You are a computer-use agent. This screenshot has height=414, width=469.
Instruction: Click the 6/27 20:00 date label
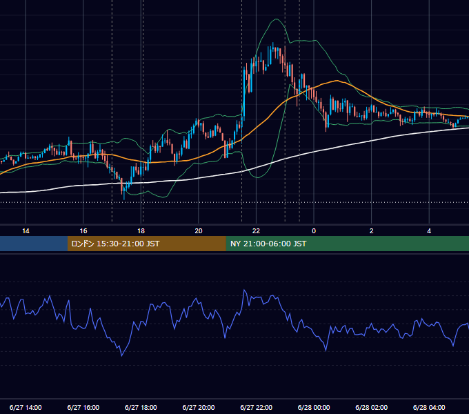coord(199,407)
